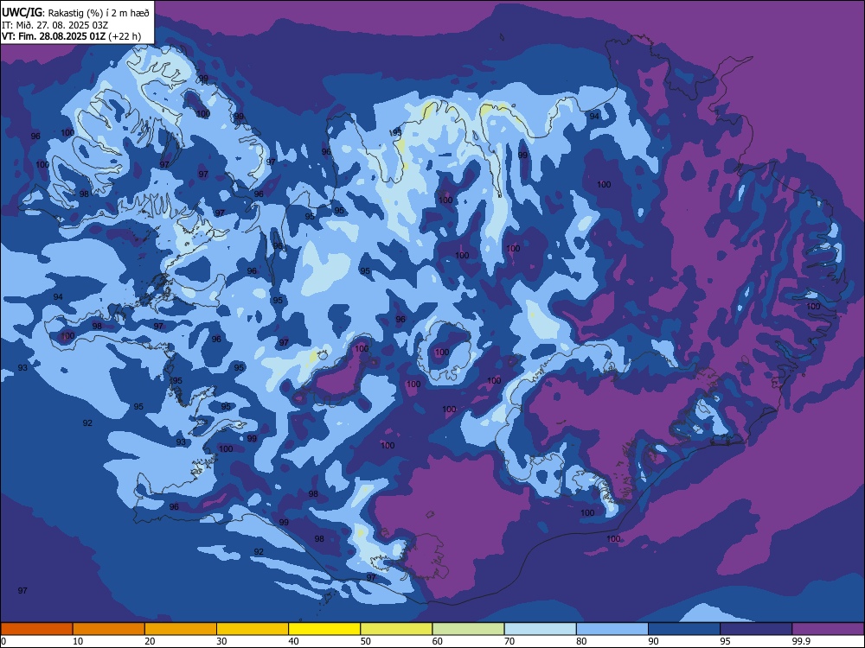Click the '30' tick label on the legend

tap(221, 641)
